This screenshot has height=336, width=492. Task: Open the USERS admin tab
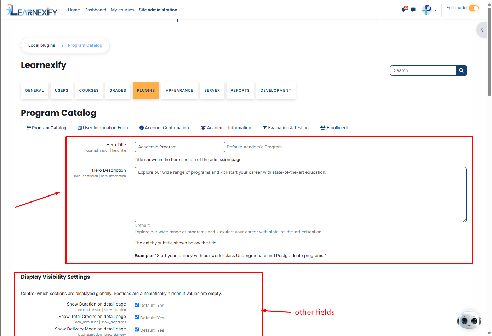[62, 91]
